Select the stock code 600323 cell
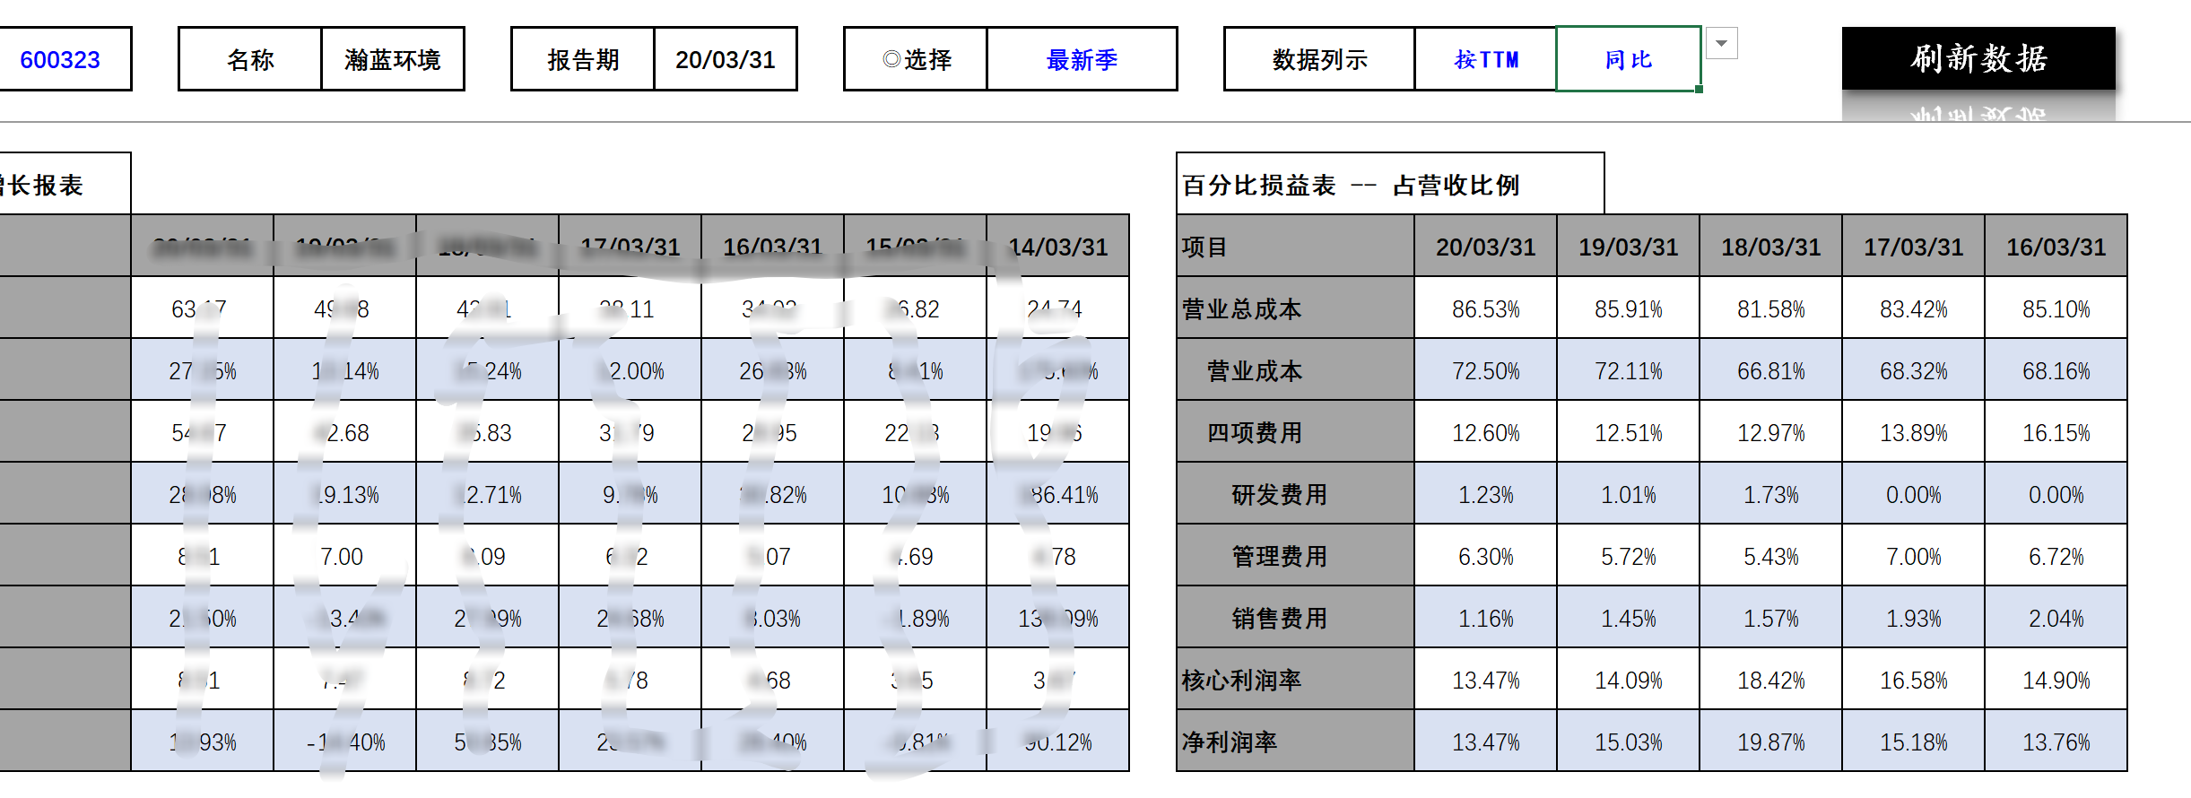This screenshot has width=2191, height=798. [60, 59]
